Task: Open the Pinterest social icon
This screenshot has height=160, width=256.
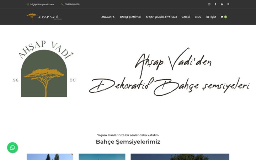Action: point(228,4)
